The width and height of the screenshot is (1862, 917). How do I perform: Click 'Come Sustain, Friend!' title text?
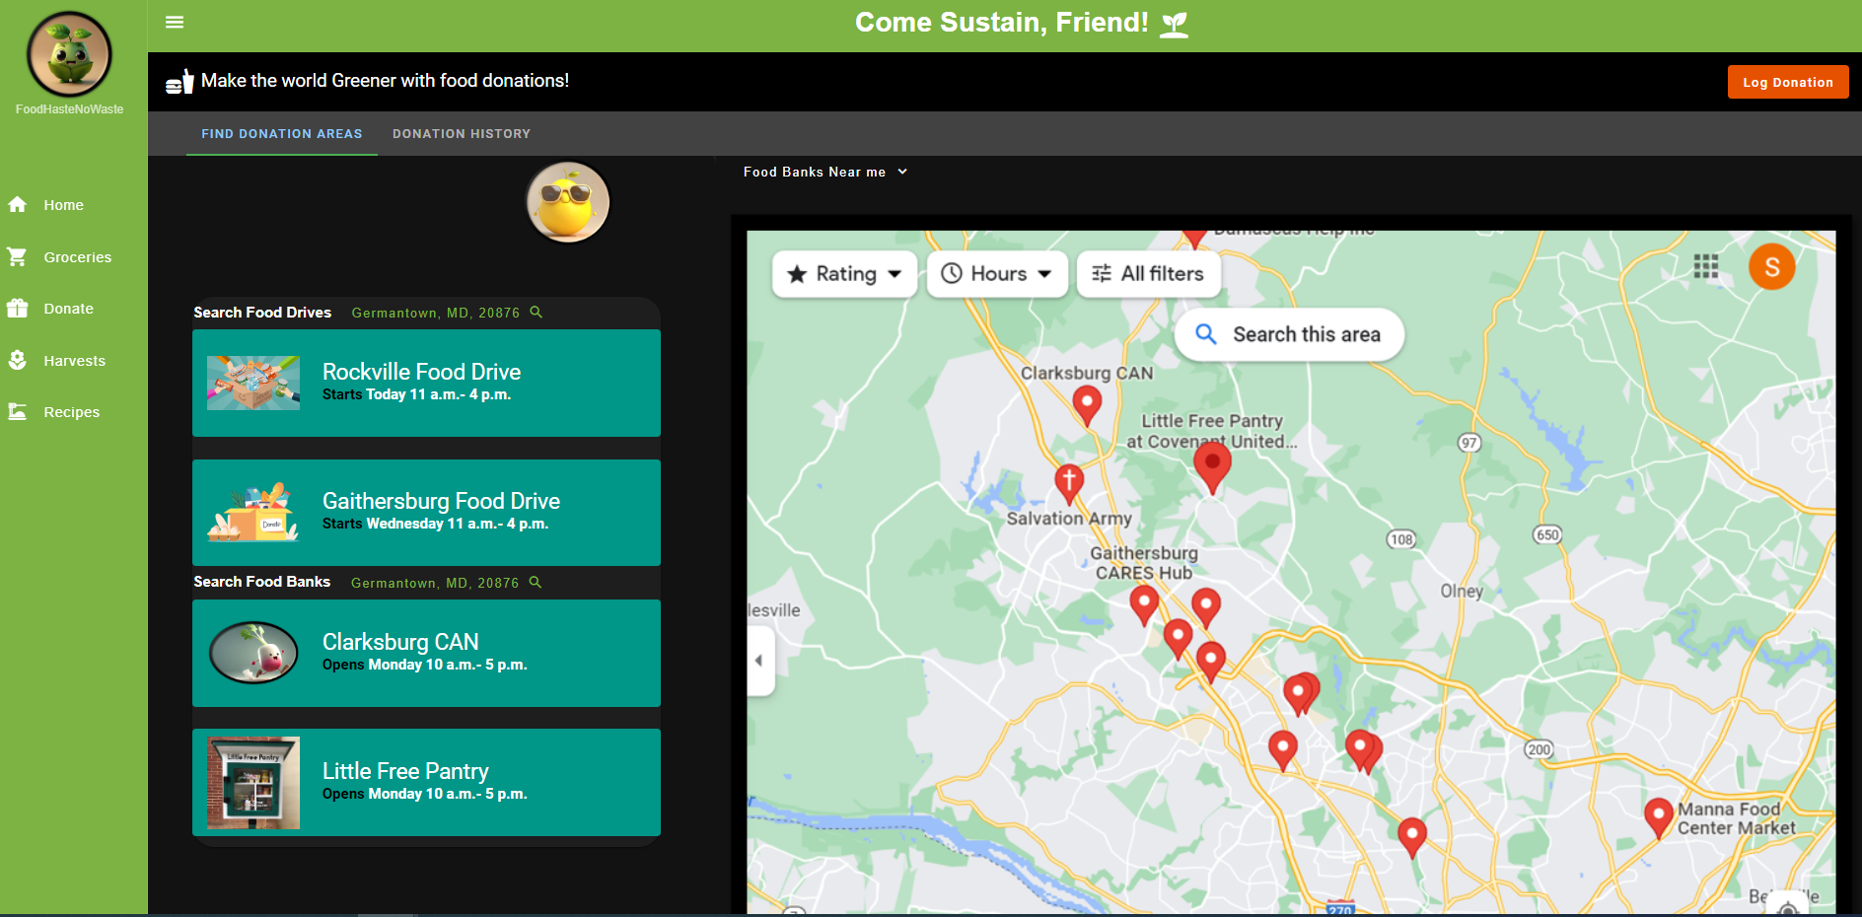pyautogui.click(x=1002, y=23)
